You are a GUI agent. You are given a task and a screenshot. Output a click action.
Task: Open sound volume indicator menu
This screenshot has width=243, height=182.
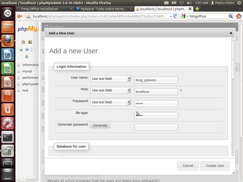(189, 3)
